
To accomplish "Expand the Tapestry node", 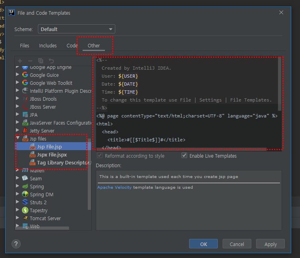I will [x=18, y=210].
